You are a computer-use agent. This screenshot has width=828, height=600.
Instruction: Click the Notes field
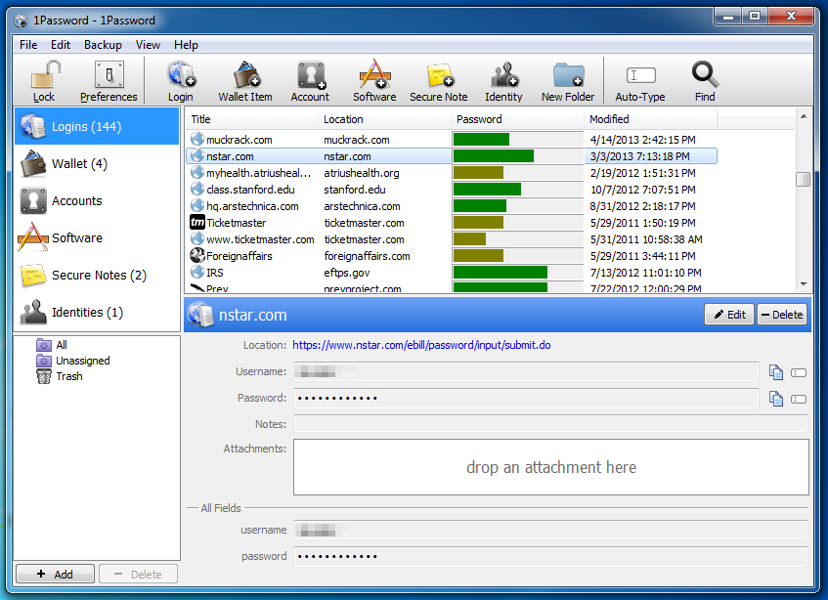550,424
